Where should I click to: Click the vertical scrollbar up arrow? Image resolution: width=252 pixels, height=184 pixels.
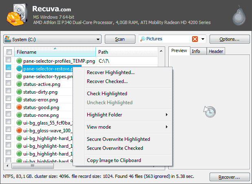tap(161, 51)
